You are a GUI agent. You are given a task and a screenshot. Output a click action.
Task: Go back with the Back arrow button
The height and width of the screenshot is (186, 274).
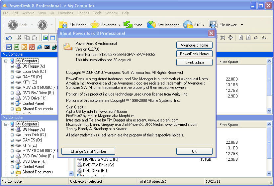(13, 25)
